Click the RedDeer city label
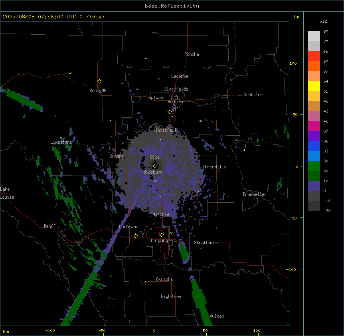 (176, 102)
